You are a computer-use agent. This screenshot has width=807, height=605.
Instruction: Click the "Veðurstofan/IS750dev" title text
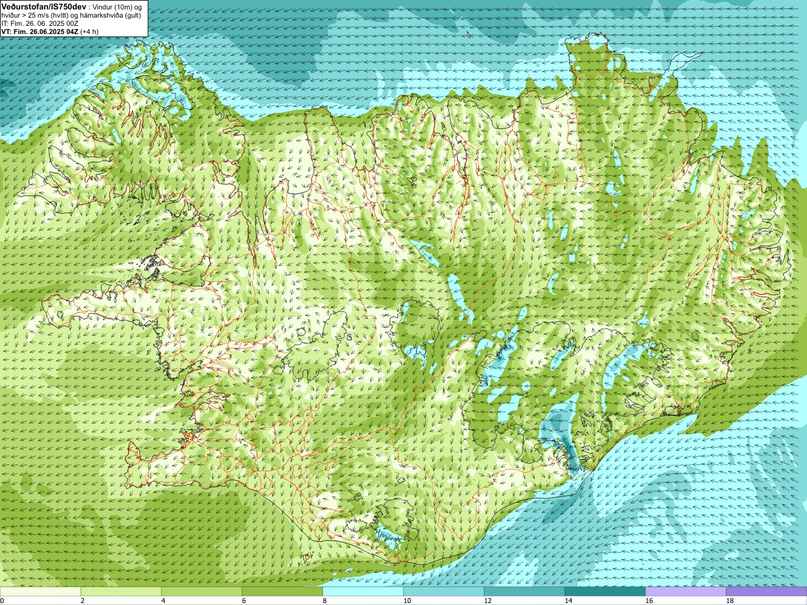click(x=44, y=6)
